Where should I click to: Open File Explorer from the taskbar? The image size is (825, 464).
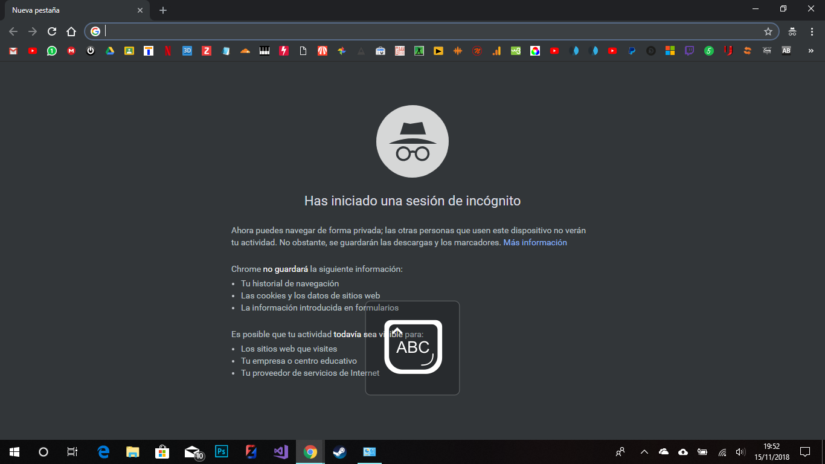tap(133, 452)
